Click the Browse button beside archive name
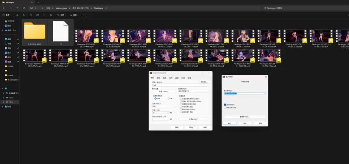This screenshot has width=349, height=164. (x=204, y=82)
